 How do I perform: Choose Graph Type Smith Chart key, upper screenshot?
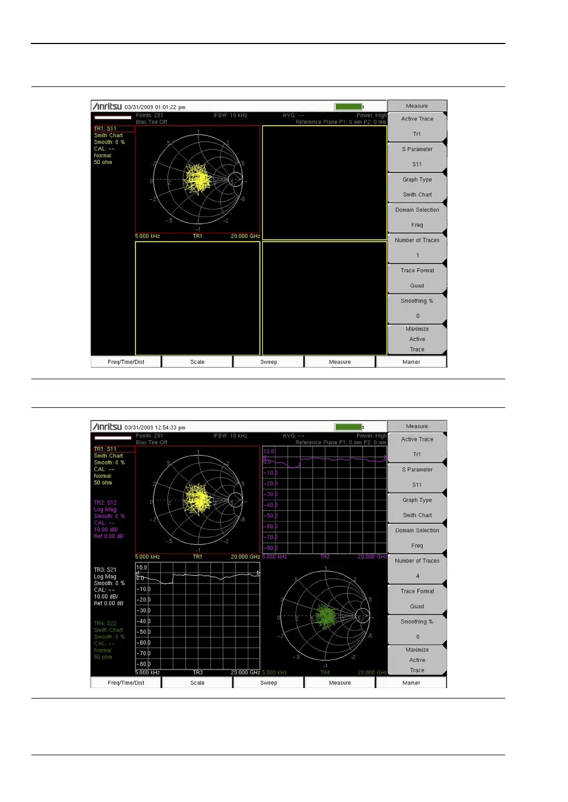[x=417, y=187]
